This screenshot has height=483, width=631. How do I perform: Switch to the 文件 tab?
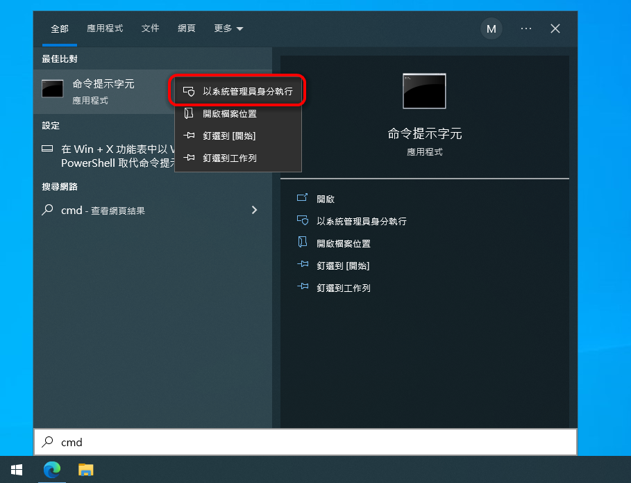150,28
